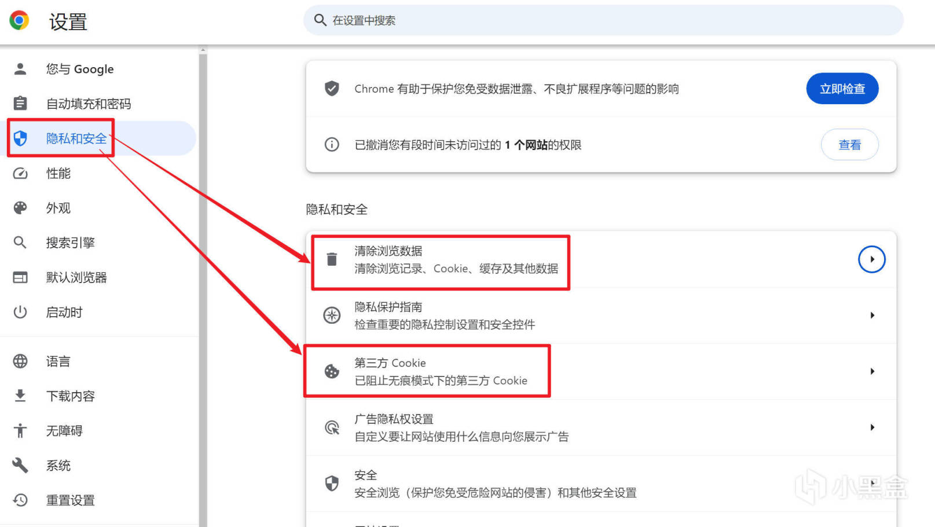Expand the 安全 row arrow
Image resolution: width=935 pixels, height=527 pixels.
[872, 483]
